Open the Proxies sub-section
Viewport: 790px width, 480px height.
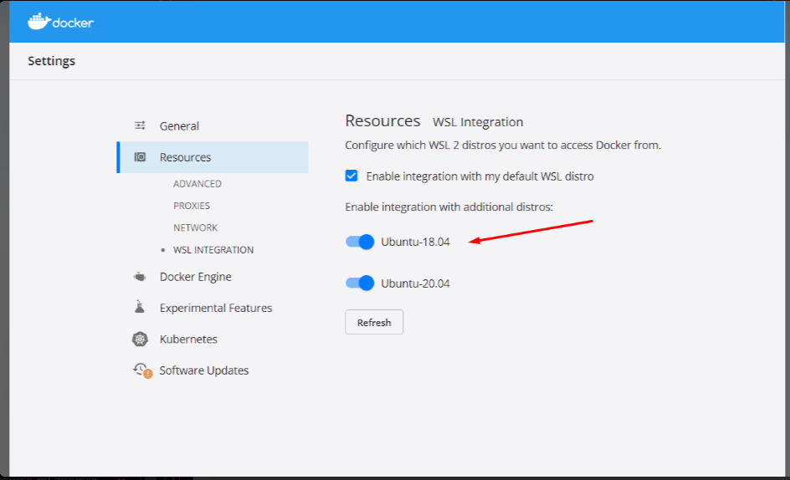pyautogui.click(x=192, y=206)
